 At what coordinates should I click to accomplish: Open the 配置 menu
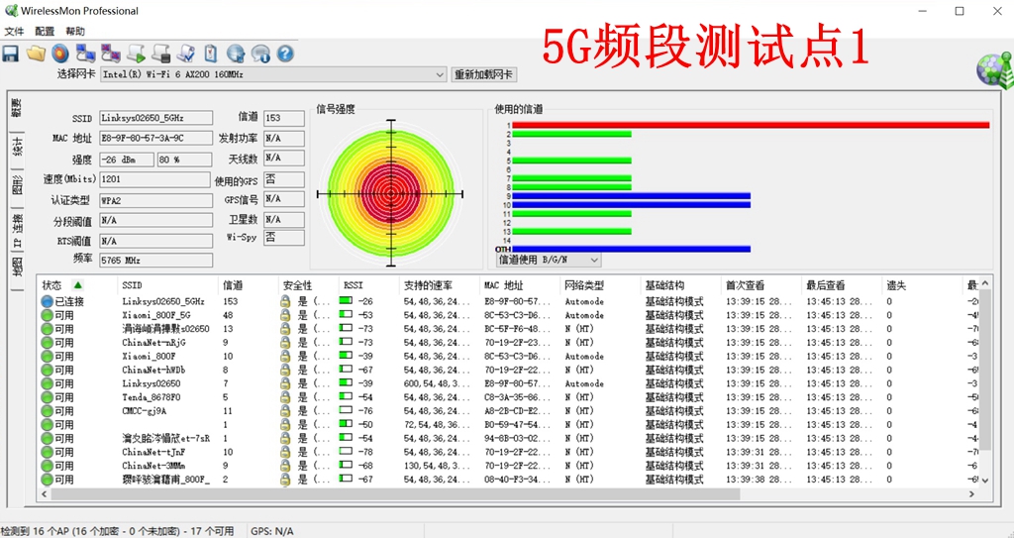point(45,32)
